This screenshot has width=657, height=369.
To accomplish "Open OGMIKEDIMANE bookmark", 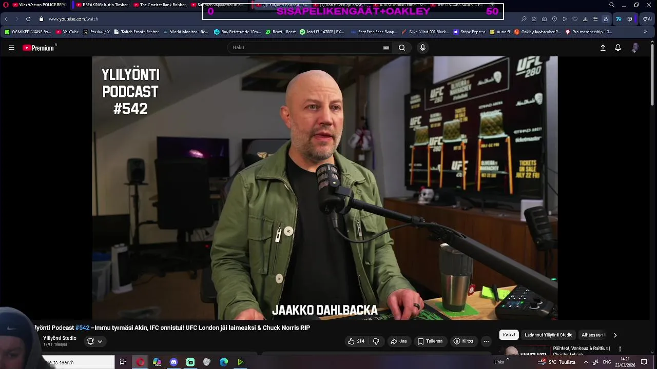I will pos(28,32).
